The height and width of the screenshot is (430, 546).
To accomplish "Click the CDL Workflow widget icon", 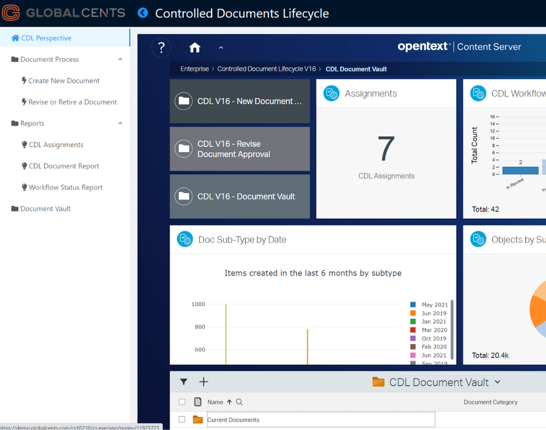I will click(478, 93).
